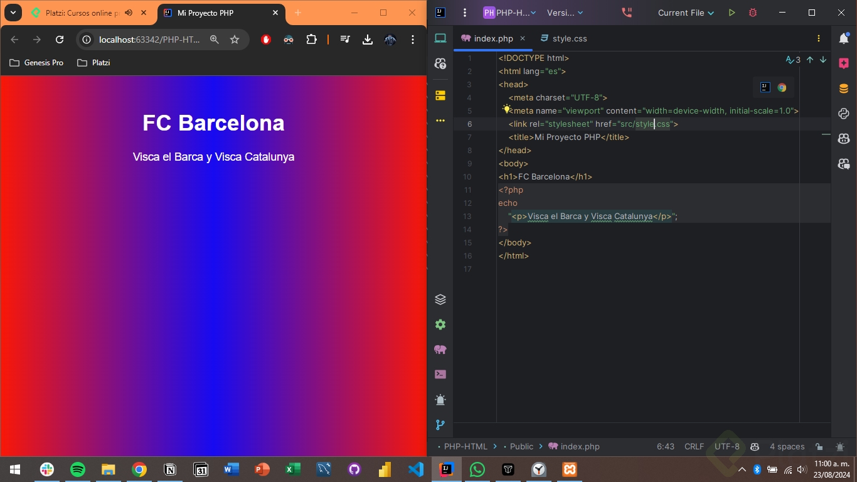The width and height of the screenshot is (857, 482).
Task: Open the Version control dropdown
Action: click(565, 13)
